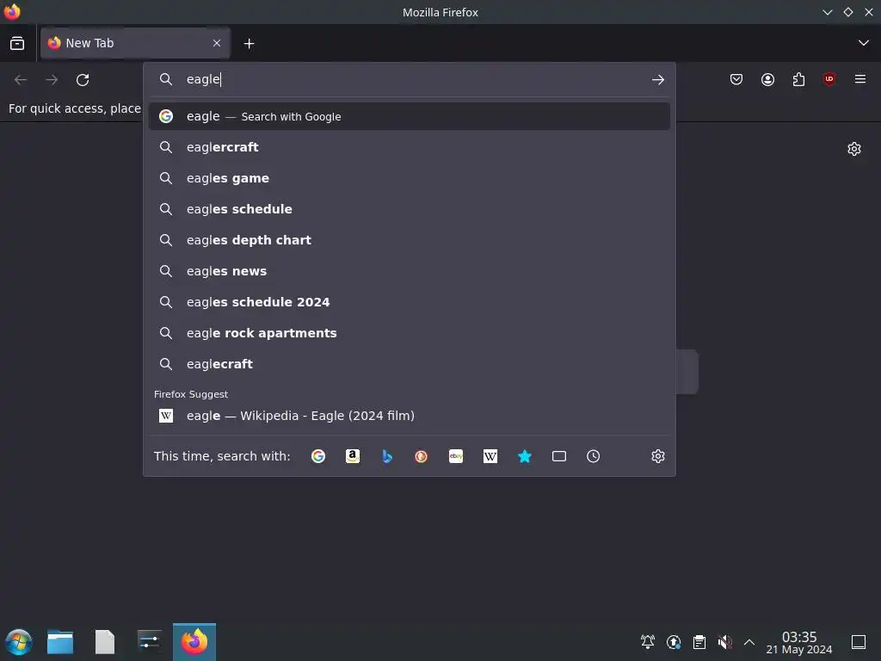Open Wikipedia Eagle (2024 film) suggestion
The width and height of the screenshot is (881, 661).
[409, 416]
